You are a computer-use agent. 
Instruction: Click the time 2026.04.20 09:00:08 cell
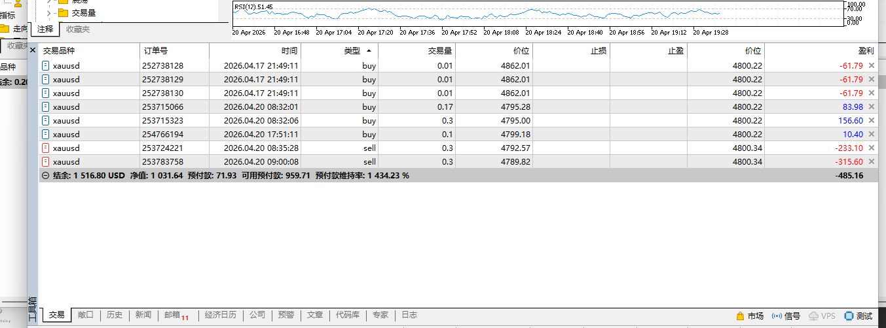pyautogui.click(x=255, y=161)
